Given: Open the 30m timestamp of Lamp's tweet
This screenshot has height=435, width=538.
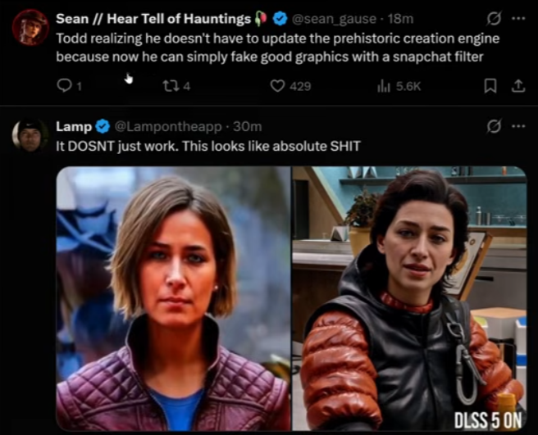Looking at the screenshot, I should [x=248, y=126].
